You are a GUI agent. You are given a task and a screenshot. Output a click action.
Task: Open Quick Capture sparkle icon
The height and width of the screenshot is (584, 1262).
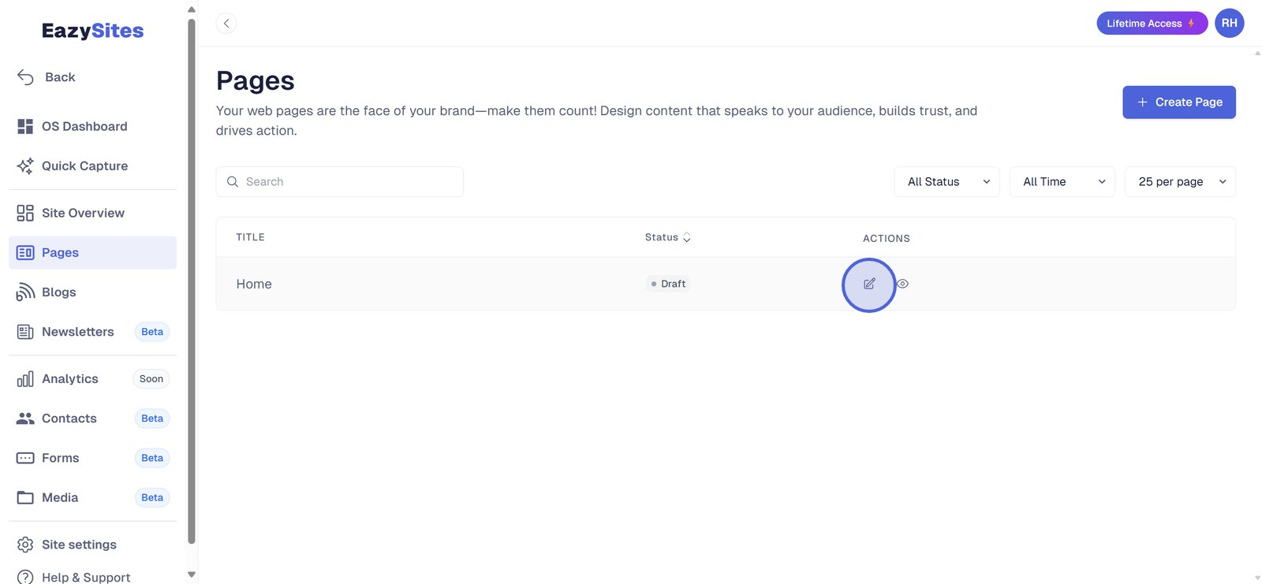[25, 166]
